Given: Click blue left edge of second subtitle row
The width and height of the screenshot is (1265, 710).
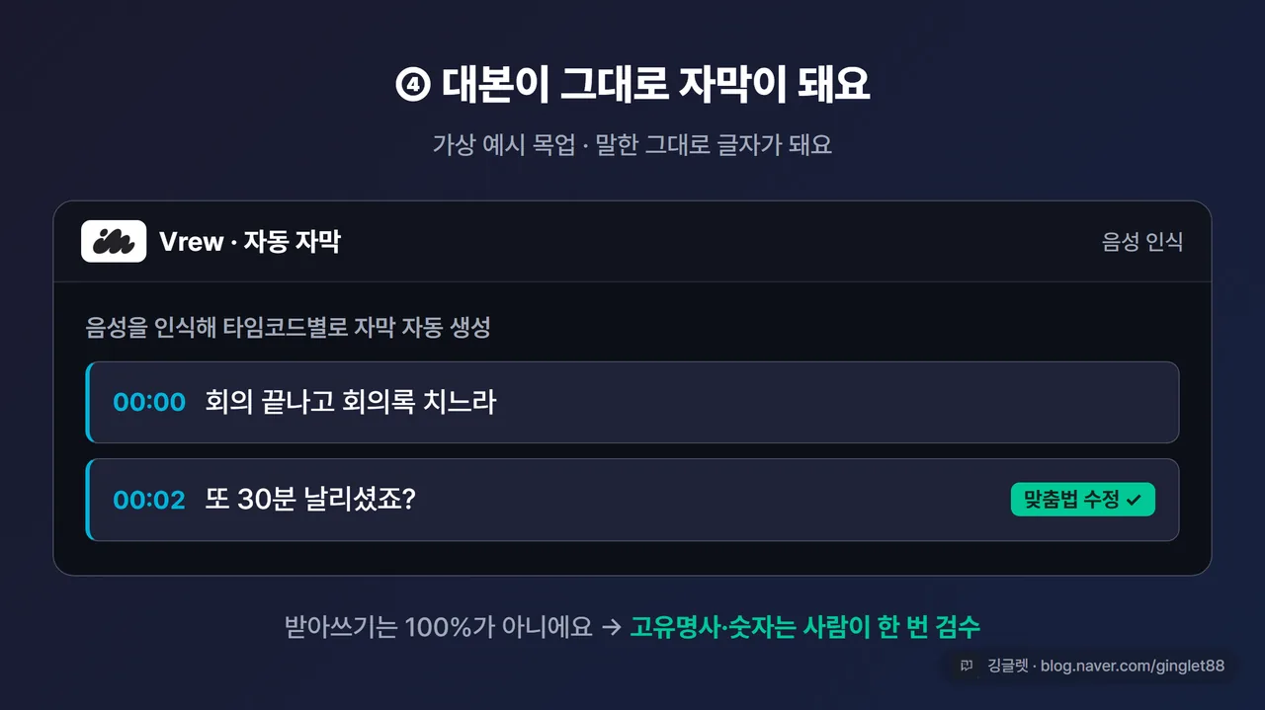Looking at the screenshot, I should tap(88, 500).
